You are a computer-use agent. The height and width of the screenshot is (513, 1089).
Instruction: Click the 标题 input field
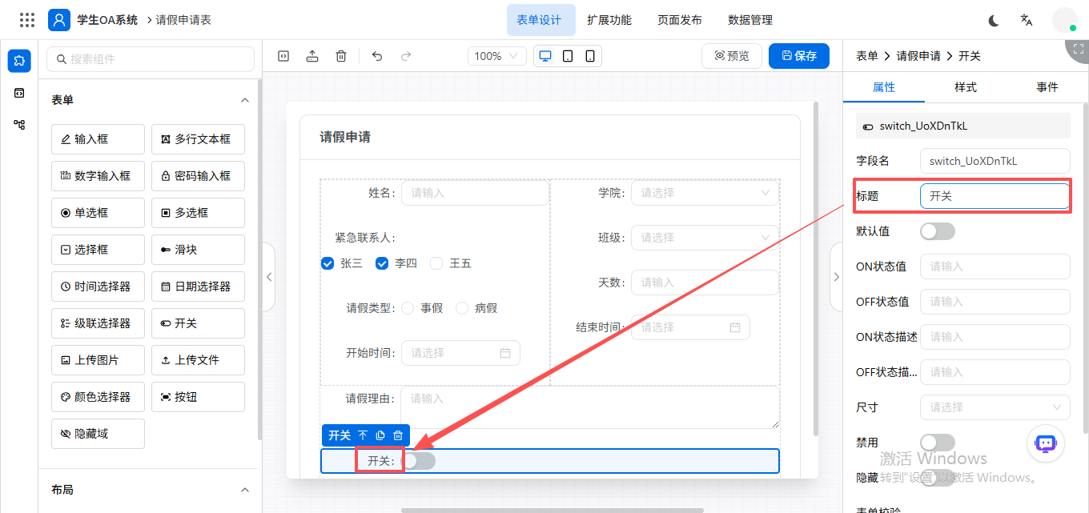(x=995, y=196)
